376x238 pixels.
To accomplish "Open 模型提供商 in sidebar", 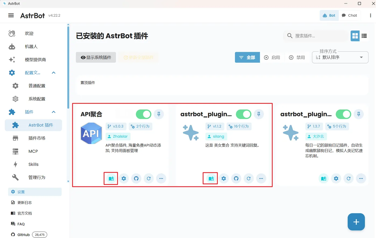I will click(x=33, y=60).
